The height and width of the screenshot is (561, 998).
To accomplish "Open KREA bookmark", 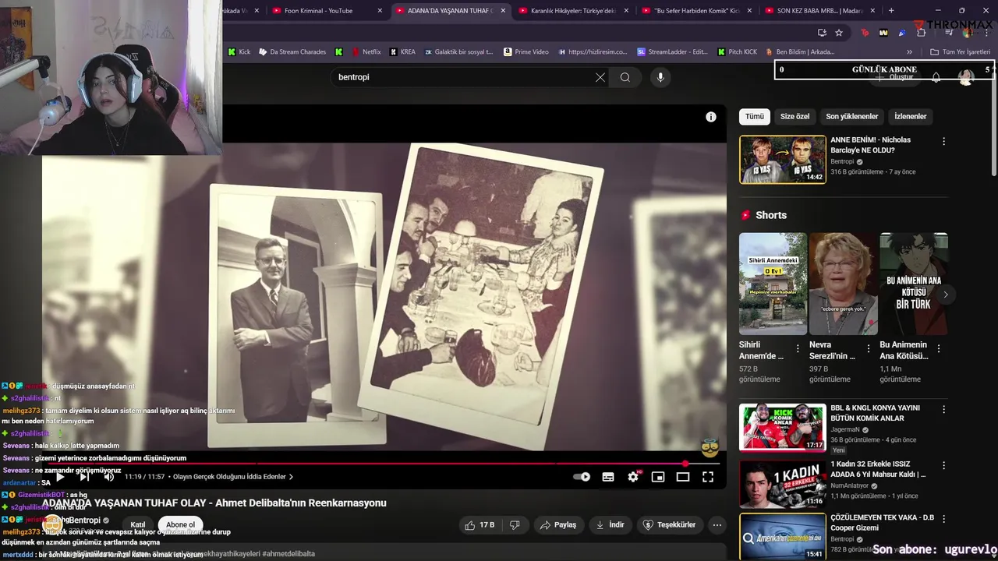I will [x=402, y=52].
